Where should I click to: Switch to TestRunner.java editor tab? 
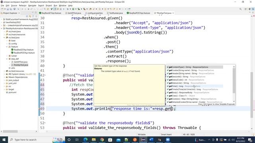click(115, 13)
